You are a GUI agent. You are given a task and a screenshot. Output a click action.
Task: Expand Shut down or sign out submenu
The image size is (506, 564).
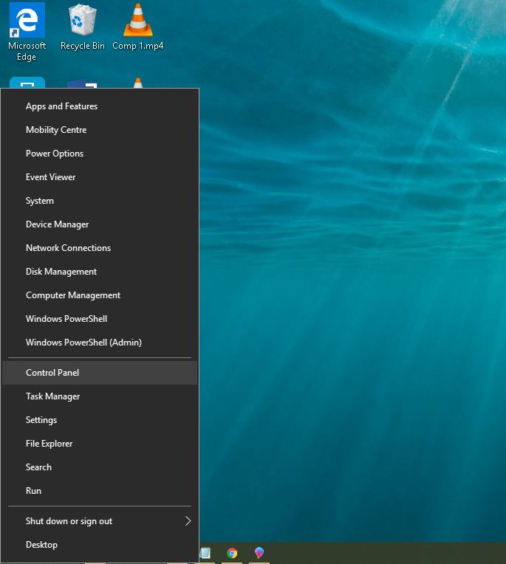coord(100,521)
